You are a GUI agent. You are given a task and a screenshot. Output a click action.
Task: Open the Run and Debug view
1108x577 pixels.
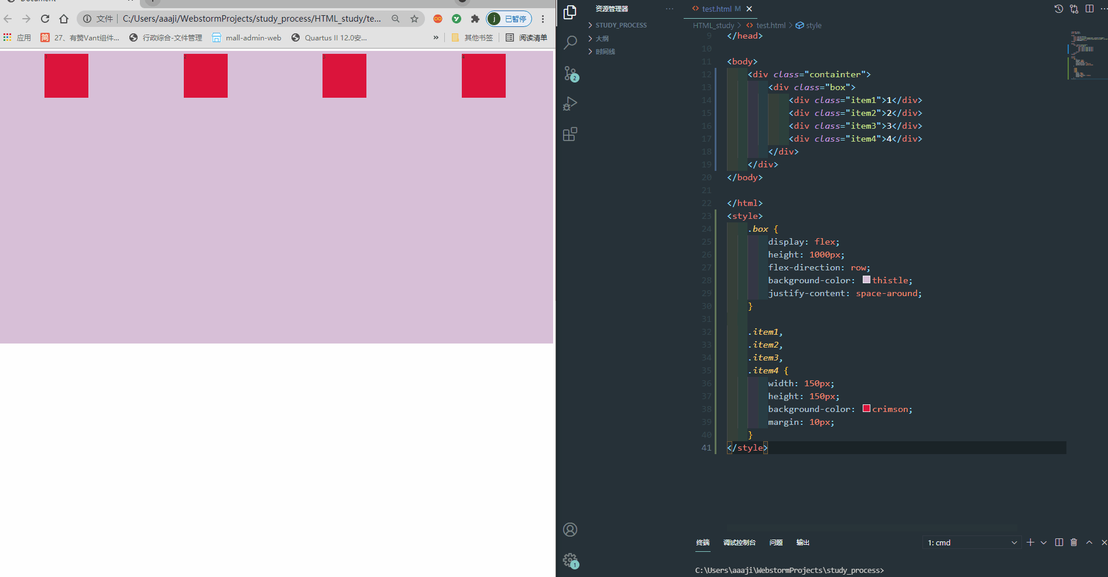pyautogui.click(x=570, y=104)
